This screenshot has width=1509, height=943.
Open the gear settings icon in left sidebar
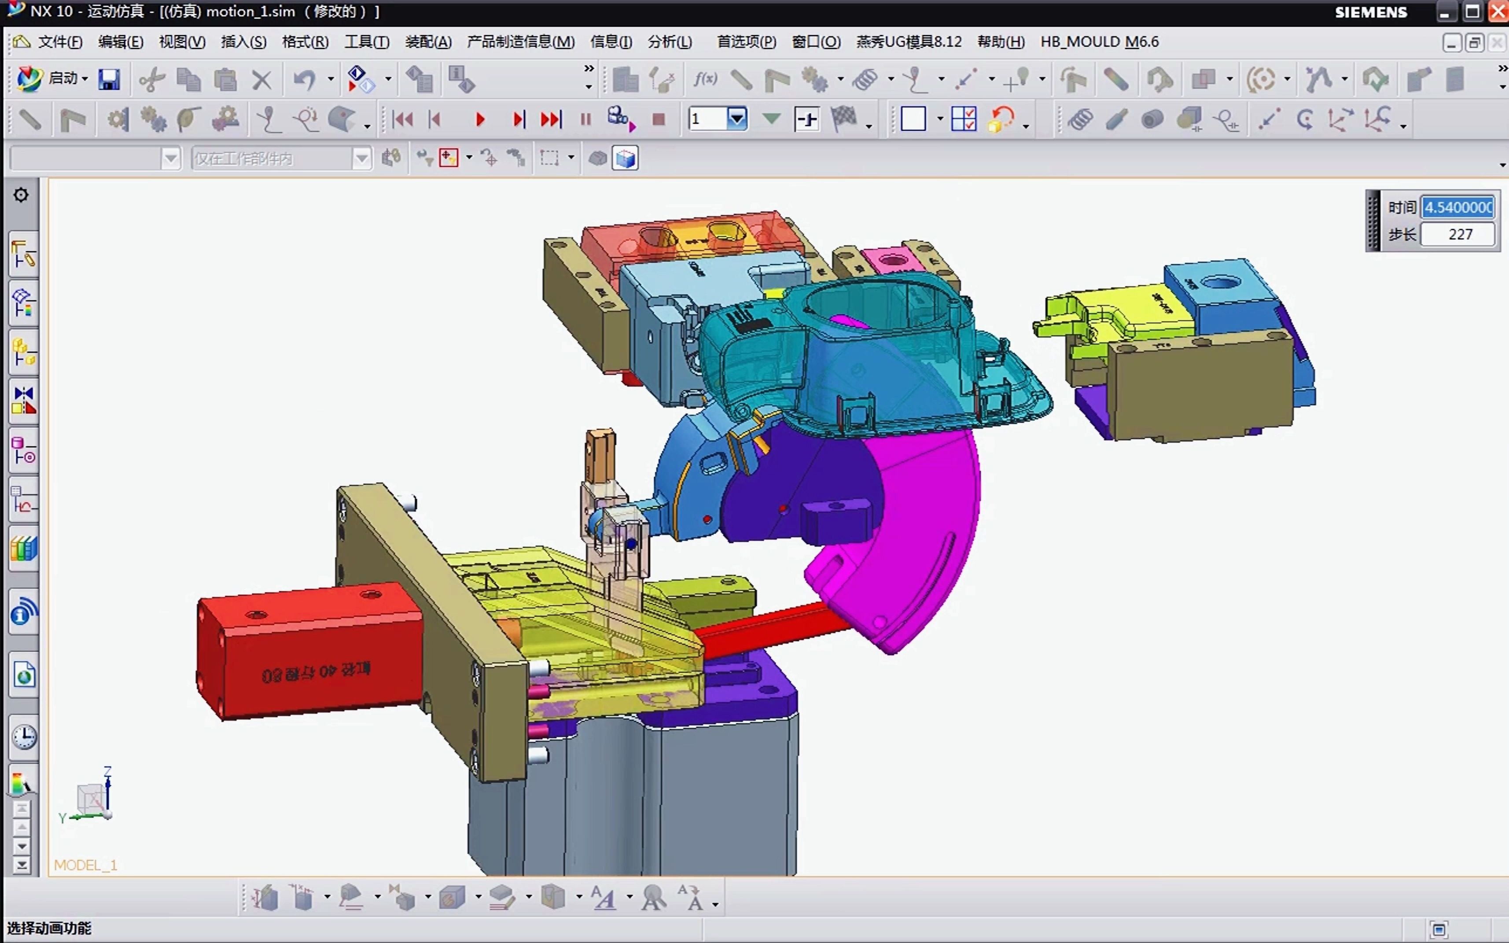point(21,195)
